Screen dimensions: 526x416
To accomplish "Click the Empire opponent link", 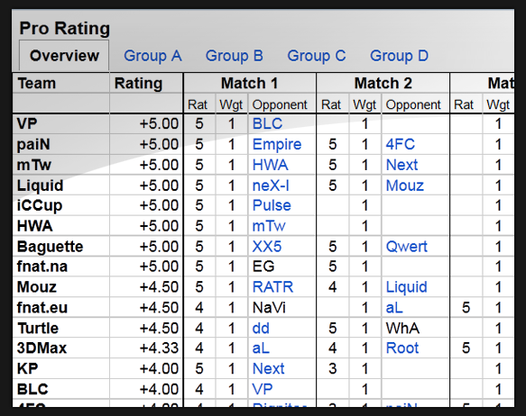I will tap(277, 145).
